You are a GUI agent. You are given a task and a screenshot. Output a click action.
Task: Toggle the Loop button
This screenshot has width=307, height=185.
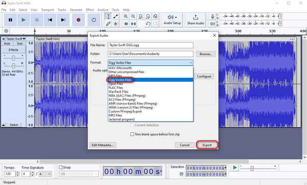click(94, 20)
